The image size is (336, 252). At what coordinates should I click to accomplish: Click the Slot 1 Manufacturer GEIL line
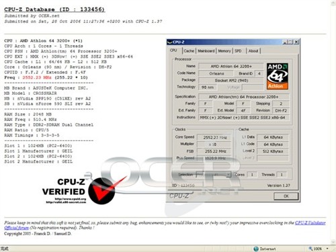coord(38,151)
